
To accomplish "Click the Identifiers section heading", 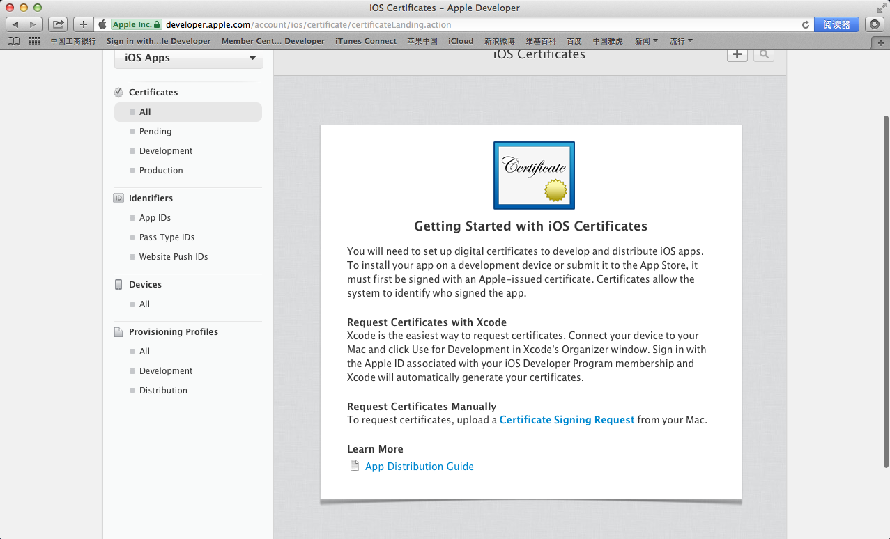I will pos(151,198).
